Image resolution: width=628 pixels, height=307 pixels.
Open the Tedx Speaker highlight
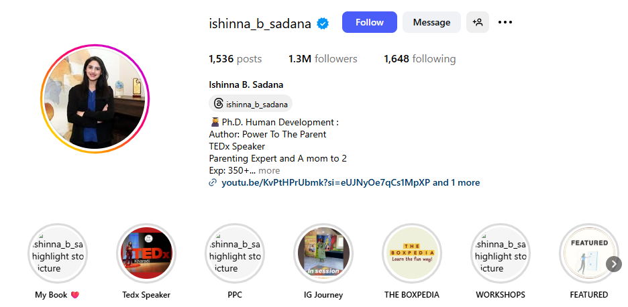pyautogui.click(x=146, y=253)
